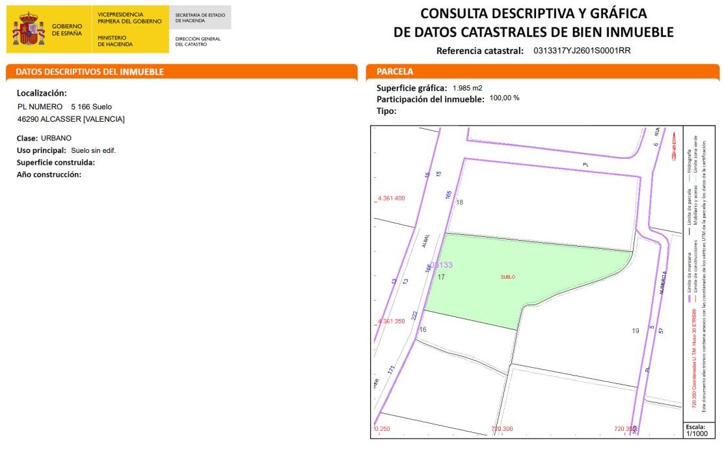Click the red 'SUELO' label inside the parcel
This screenshot has width=724, height=453.
point(508,277)
